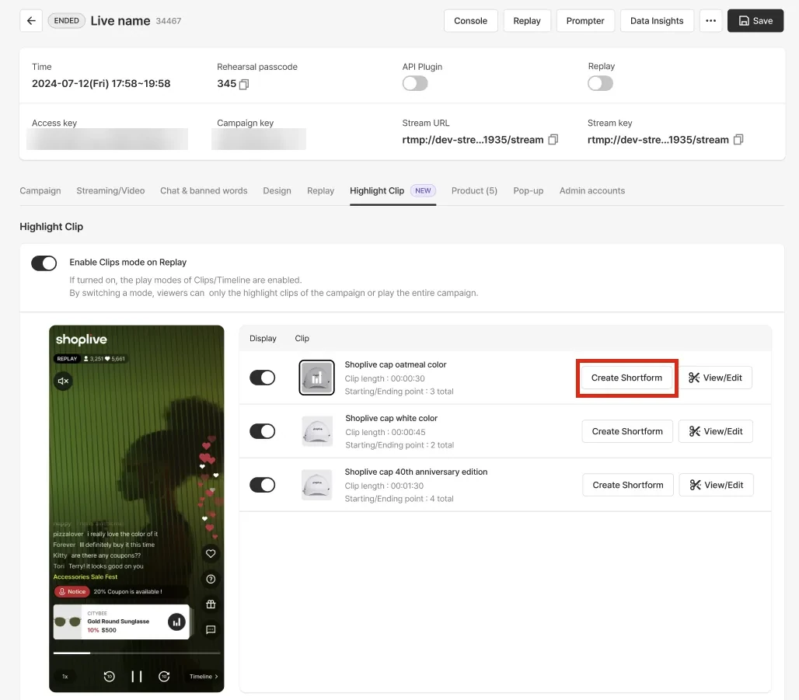The height and width of the screenshot is (700, 799).
Task: Open the Console button
Action: click(x=471, y=21)
